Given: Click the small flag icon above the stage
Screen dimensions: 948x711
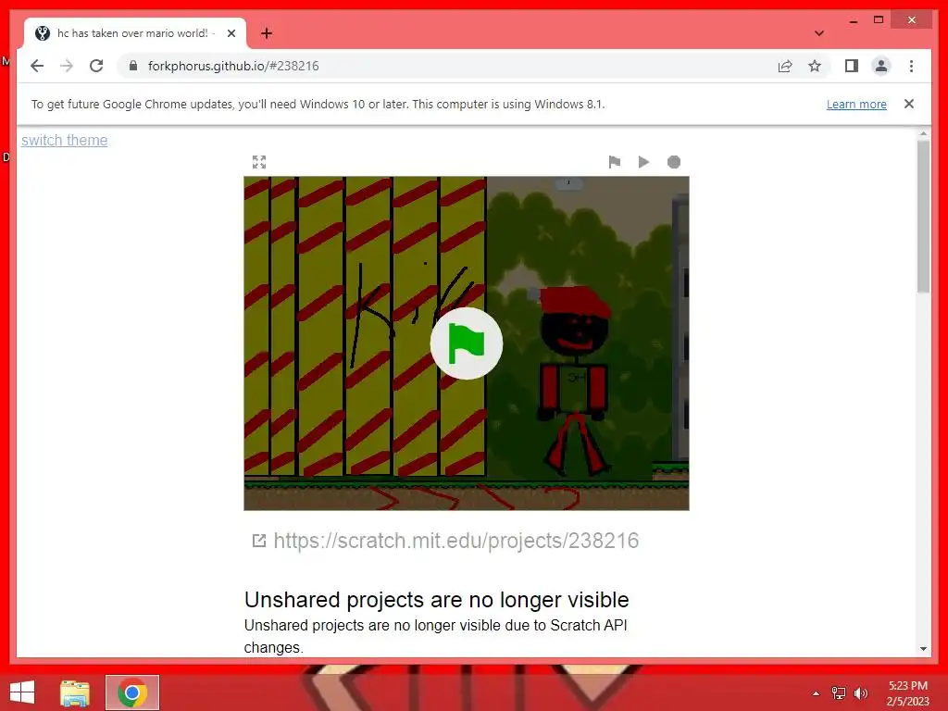Looking at the screenshot, I should (x=615, y=162).
